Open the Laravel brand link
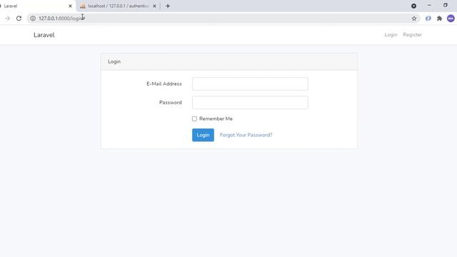This screenshot has height=257, width=457. [44, 35]
